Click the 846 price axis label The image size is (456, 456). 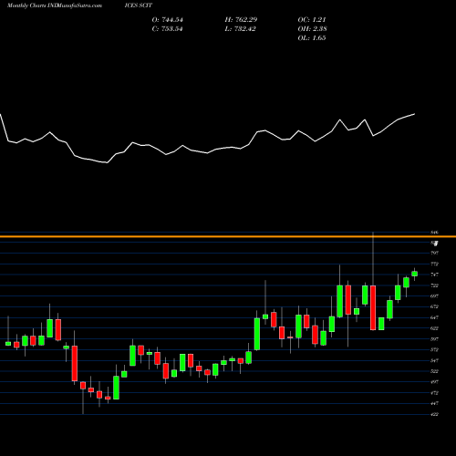pyautogui.click(x=434, y=233)
